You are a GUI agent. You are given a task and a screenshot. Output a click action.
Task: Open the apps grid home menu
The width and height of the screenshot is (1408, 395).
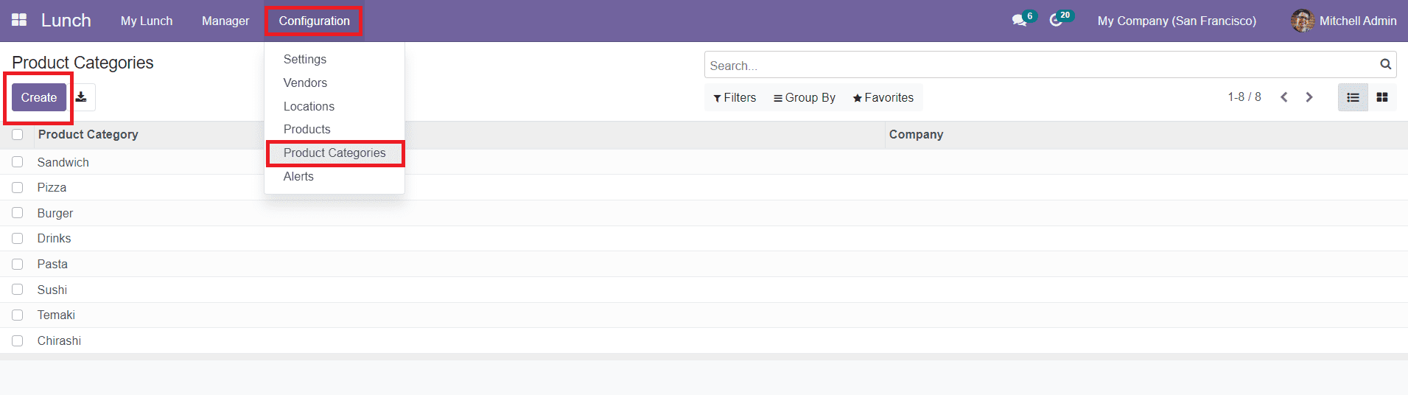point(19,20)
